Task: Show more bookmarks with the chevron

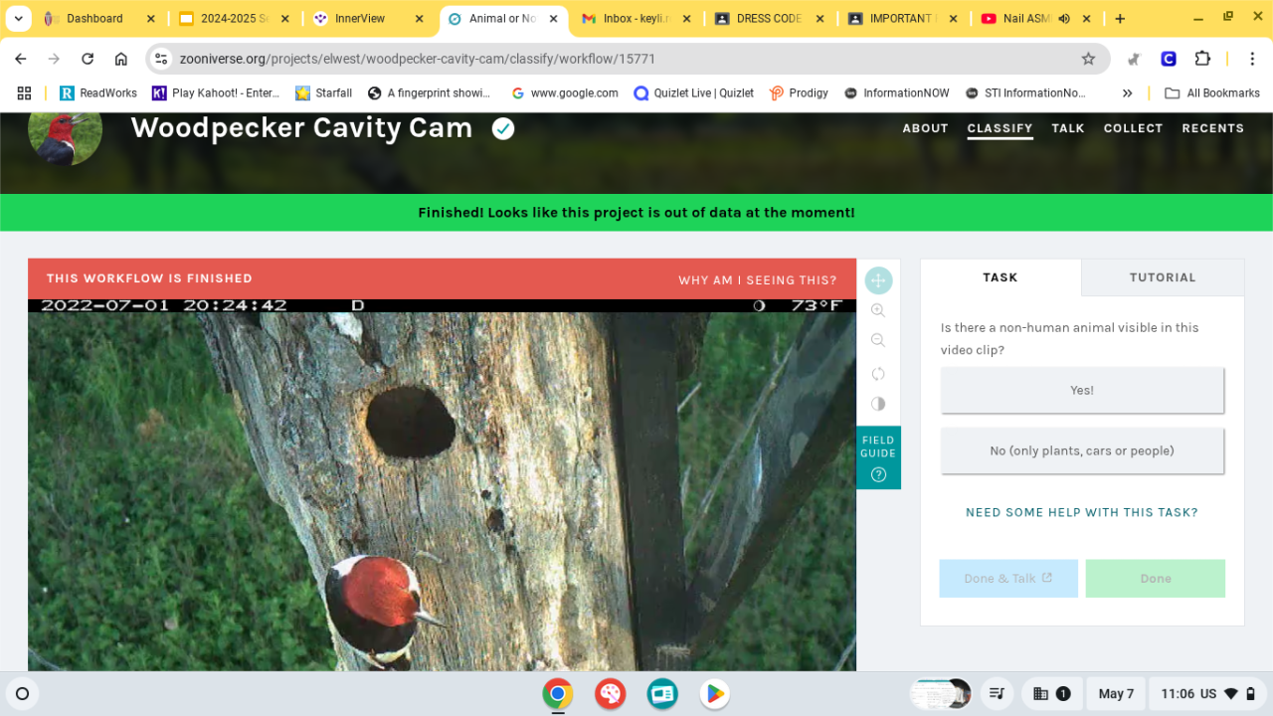Action: coord(1127,92)
